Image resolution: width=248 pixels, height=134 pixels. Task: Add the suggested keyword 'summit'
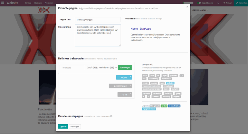(x=175, y=89)
